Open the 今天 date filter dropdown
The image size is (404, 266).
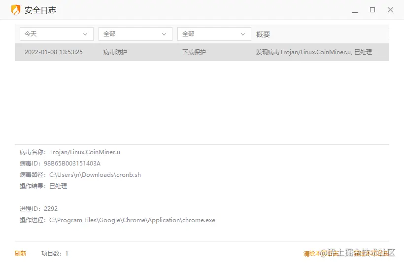(57, 34)
